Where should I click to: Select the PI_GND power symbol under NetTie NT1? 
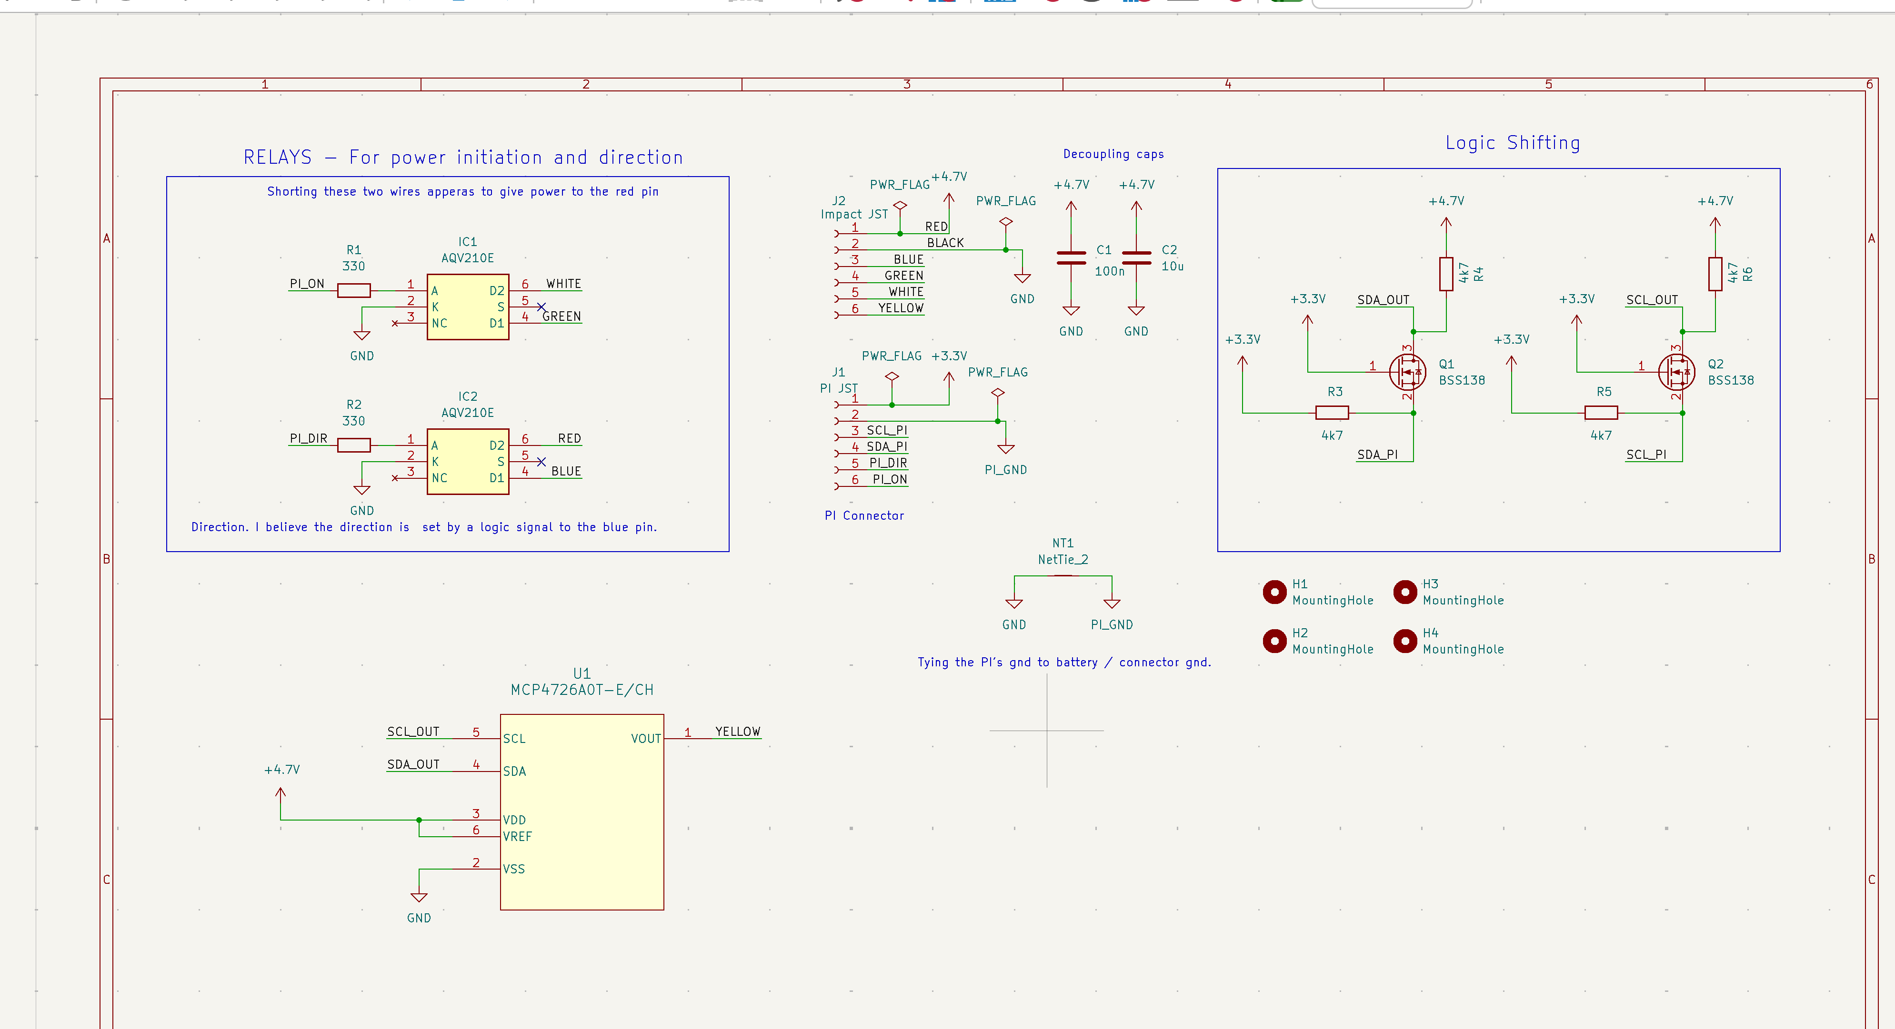1113,604
